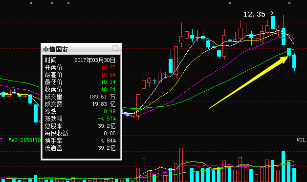Click the 时间 2017年03月30日 row

point(80,60)
